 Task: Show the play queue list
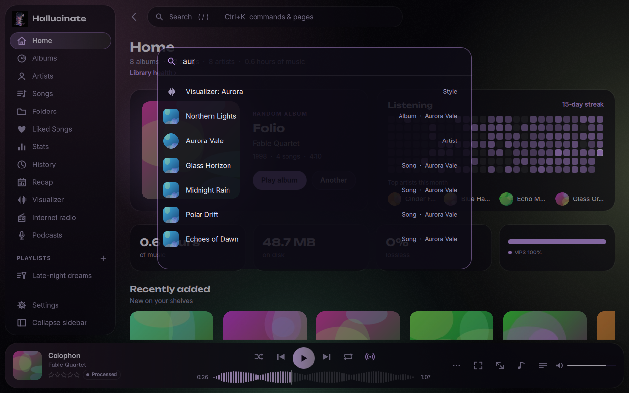(543, 365)
